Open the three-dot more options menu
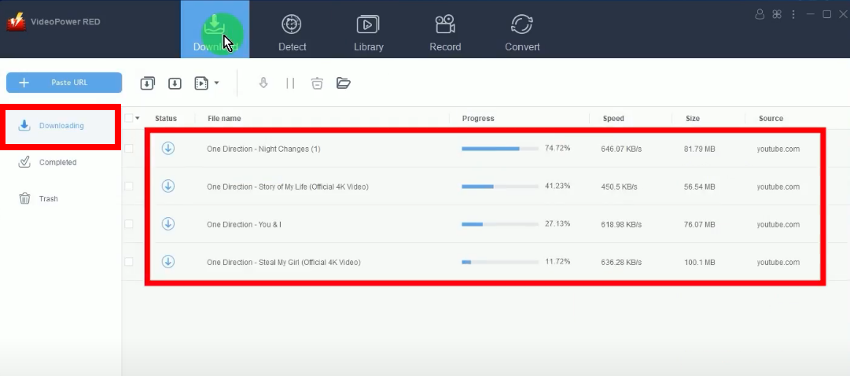This screenshot has width=850, height=376. tap(793, 14)
